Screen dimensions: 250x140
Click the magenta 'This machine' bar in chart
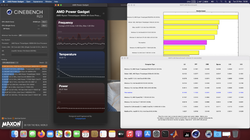(185, 42)
